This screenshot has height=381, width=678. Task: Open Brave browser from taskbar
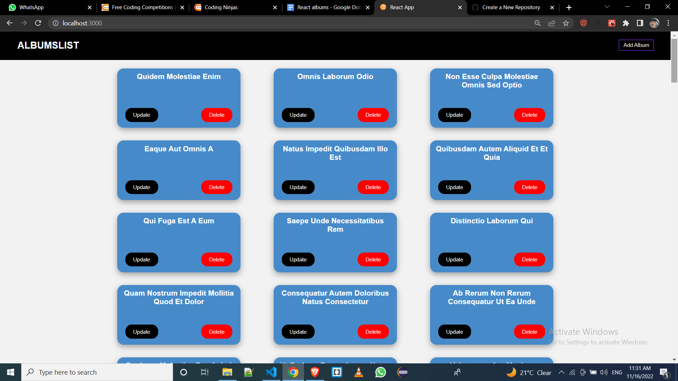(315, 372)
